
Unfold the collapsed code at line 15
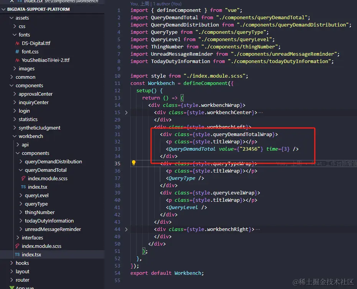click(126, 113)
